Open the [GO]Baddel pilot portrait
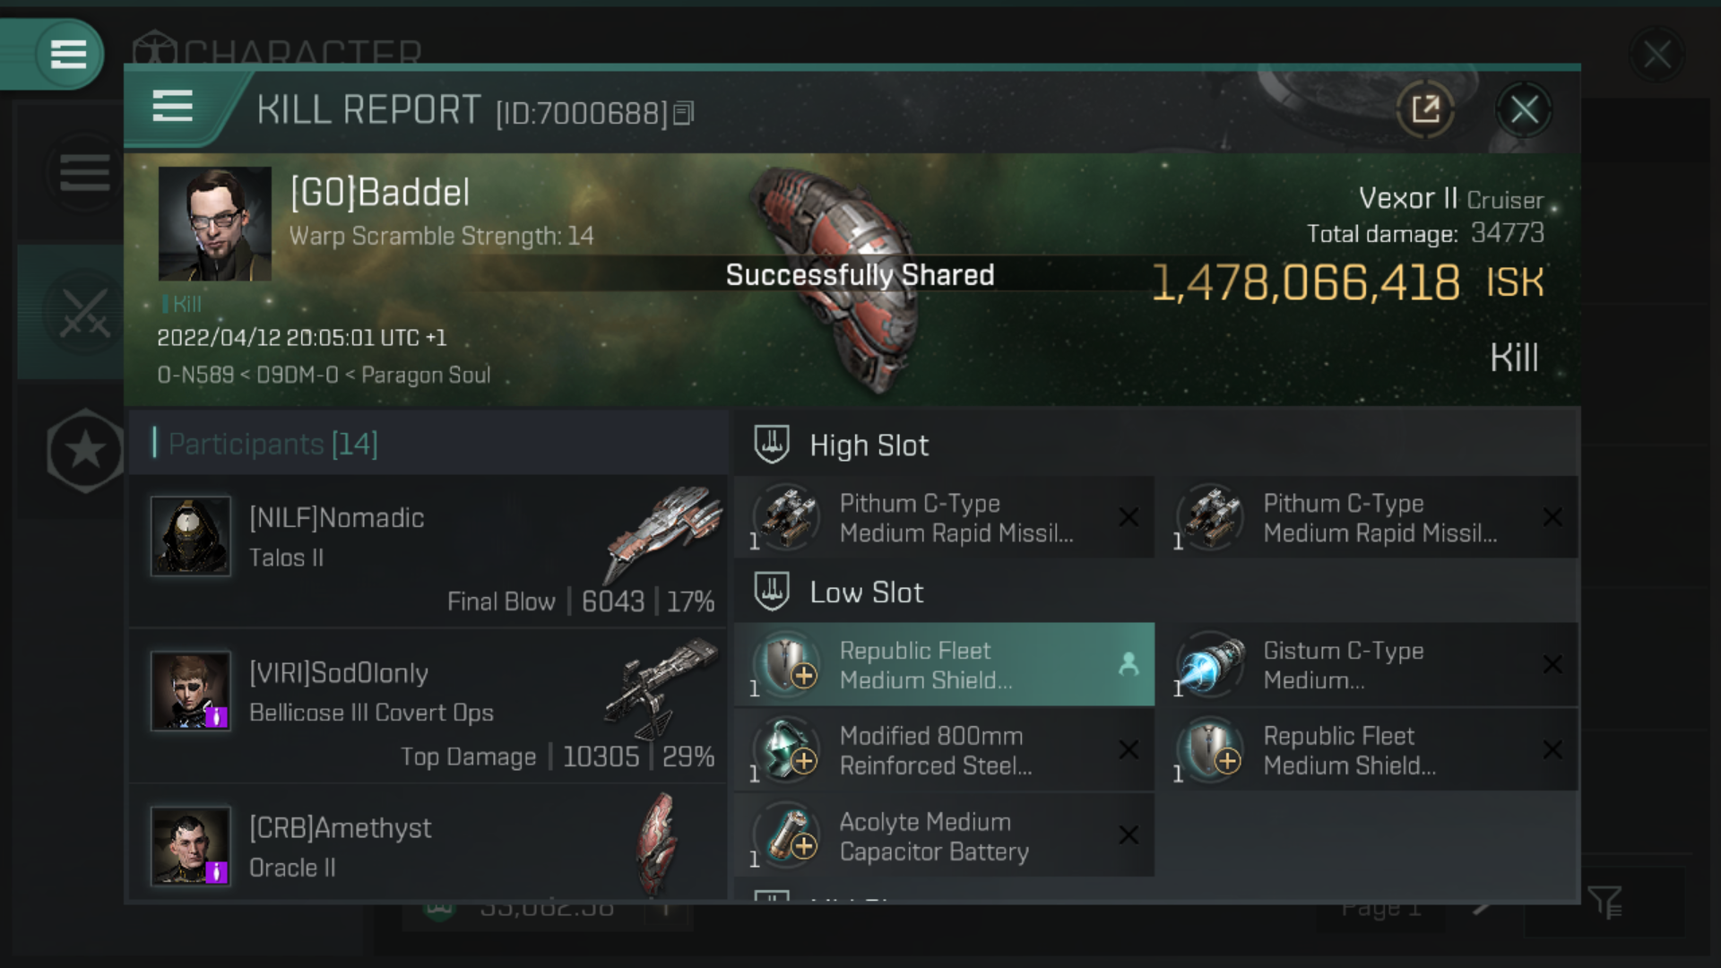Viewport: 1721px width, 968px height. [215, 223]
